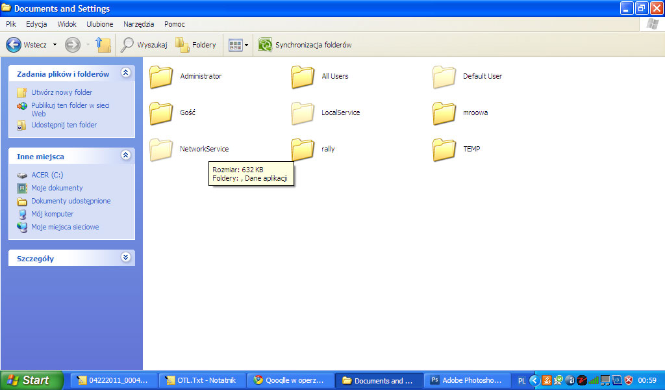This screenshot has height=390, width=665.
Task: Open the Wyszukaj search pane
Action: pyautogui.click(x=144, y=45)
